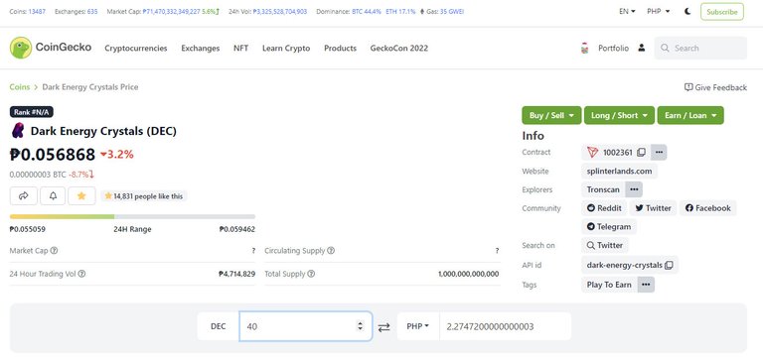Click Market Cap help question icon
Viewport: 763px width, 360px height.
54,251
